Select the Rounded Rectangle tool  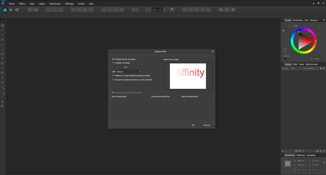(3, 82)
